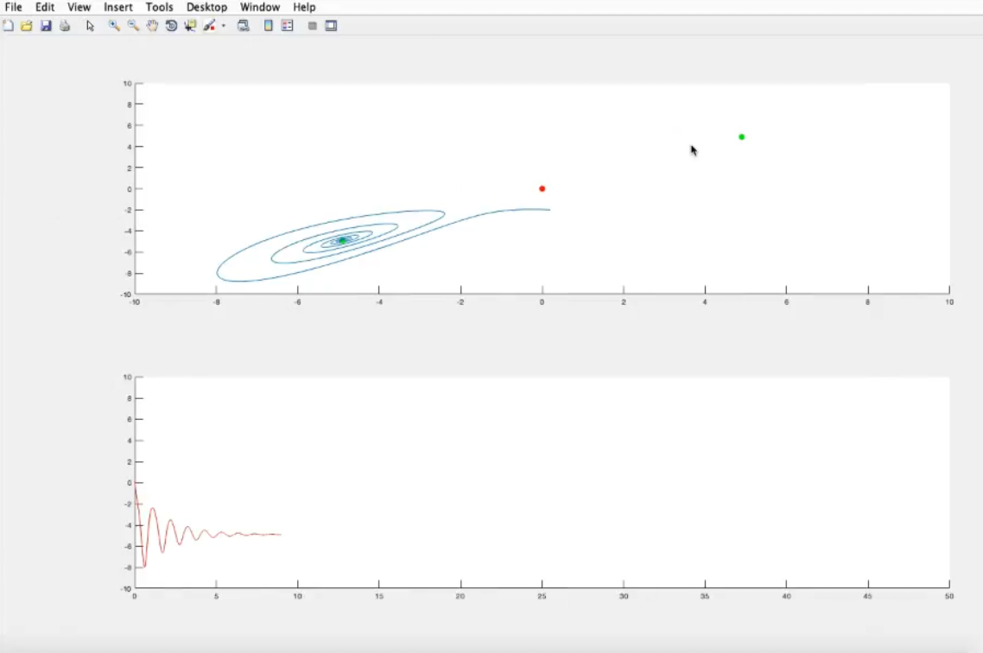The image size is (983, 653).
Task: Expand the brush color dropdown arrow
Action: (223, 26)
